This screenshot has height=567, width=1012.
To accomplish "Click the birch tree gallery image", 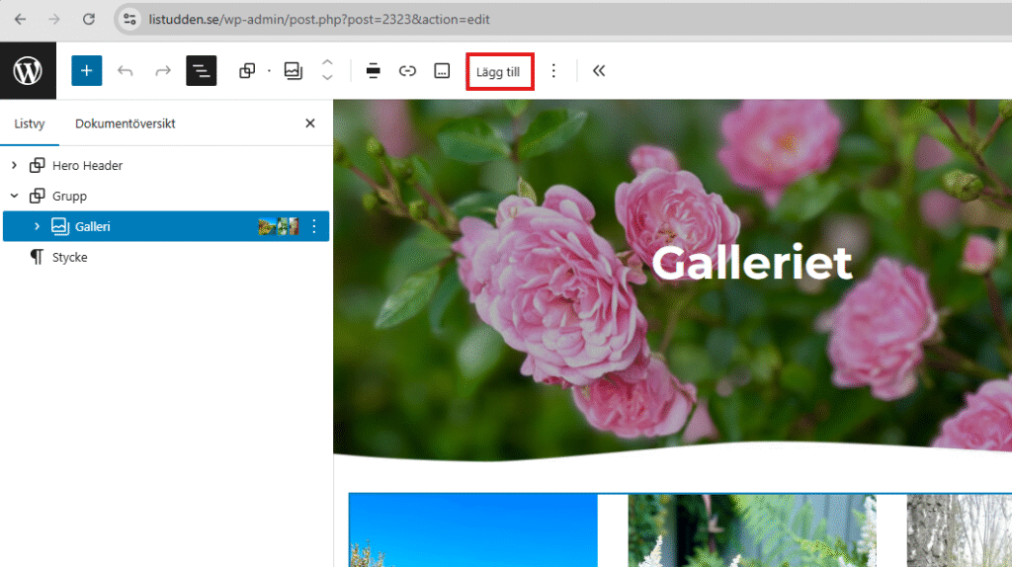I will coord(959,530).
